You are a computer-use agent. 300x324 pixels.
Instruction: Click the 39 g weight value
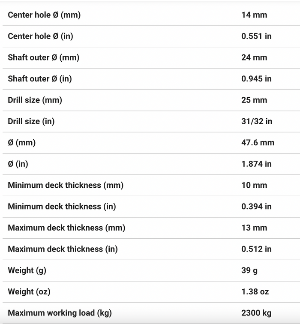coord(249,270)
